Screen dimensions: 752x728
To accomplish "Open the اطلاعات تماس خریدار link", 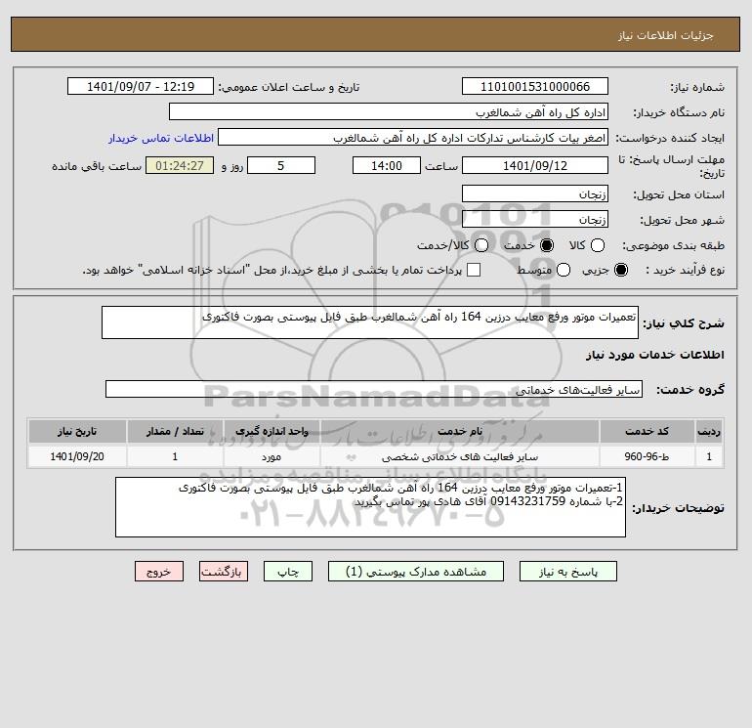I will point(161,138).
